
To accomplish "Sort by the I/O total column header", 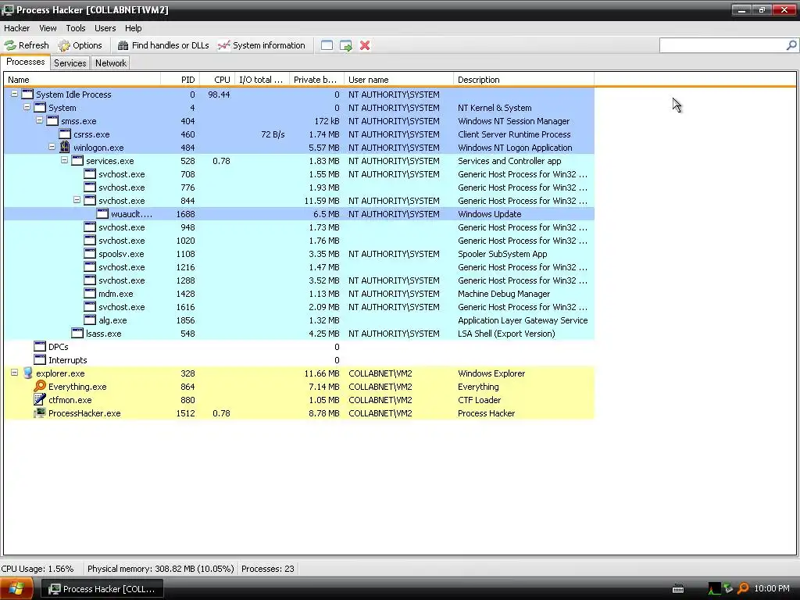I will [262, 80].
